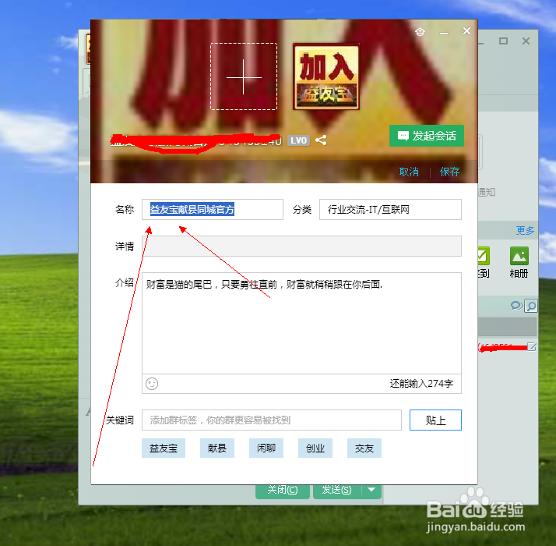Viewport: 556px width, 546px height.
Task: Start a conversation with 发起会话 button
Action: click(426, 136)
